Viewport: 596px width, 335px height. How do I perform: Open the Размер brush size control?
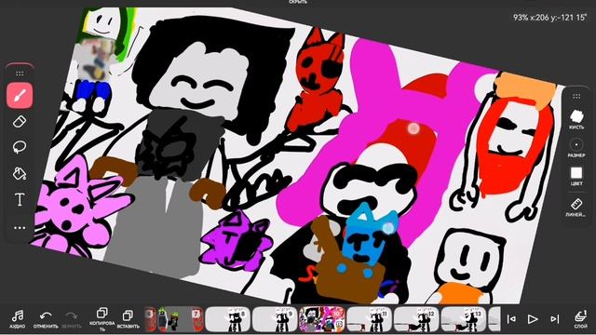(x=576, y=148)
